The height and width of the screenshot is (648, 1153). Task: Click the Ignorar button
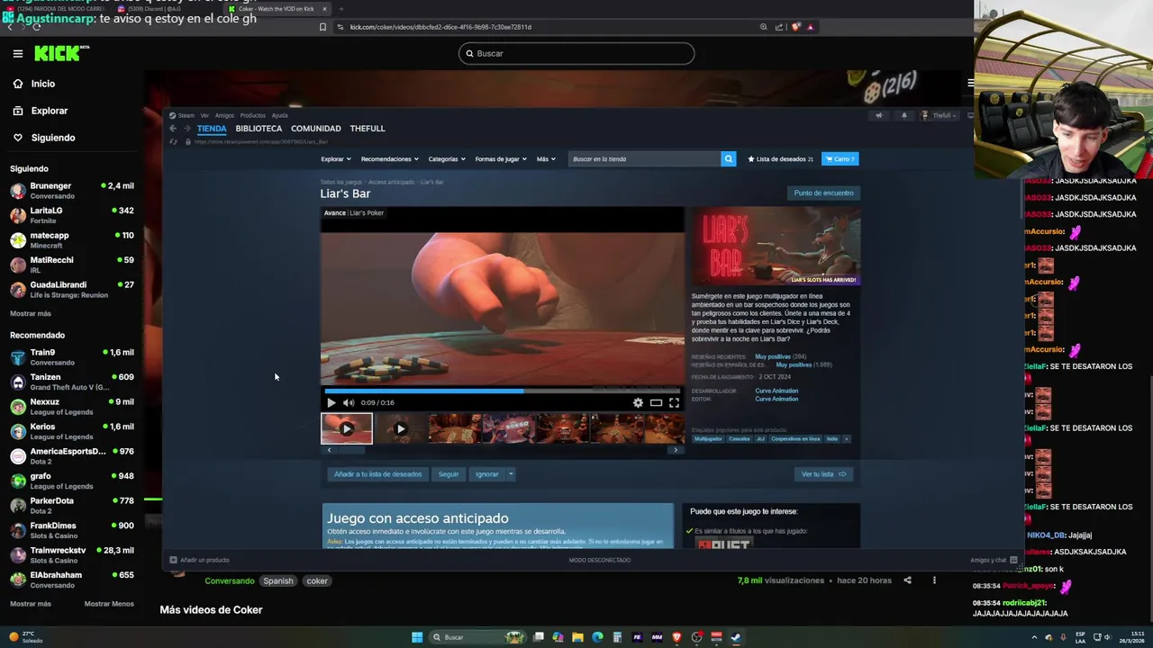coord(486,474)
